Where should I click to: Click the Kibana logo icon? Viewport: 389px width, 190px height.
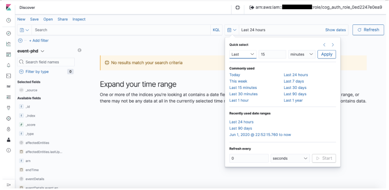tap(8, 8)
